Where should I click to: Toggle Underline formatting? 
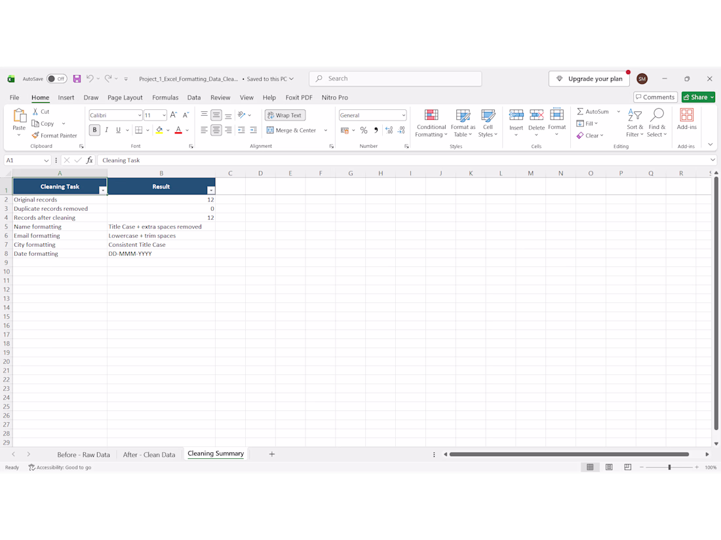(x=118, y=130)
